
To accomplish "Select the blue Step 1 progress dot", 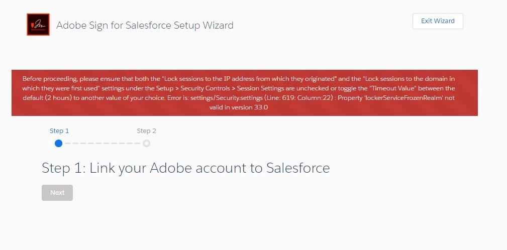I will (59, 143).
